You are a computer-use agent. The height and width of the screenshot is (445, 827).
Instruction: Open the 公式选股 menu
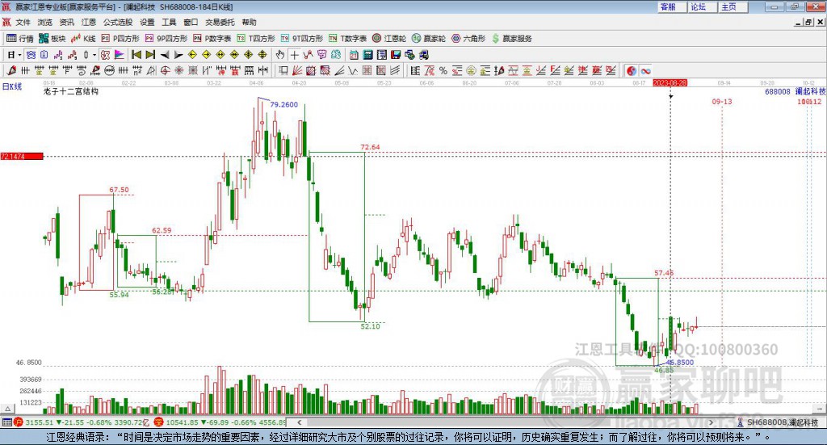pyautogui.click(x=118, y=22)
